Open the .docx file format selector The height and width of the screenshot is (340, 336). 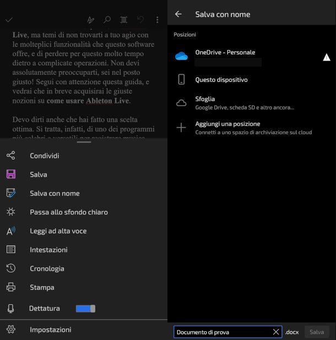[292, 332]
